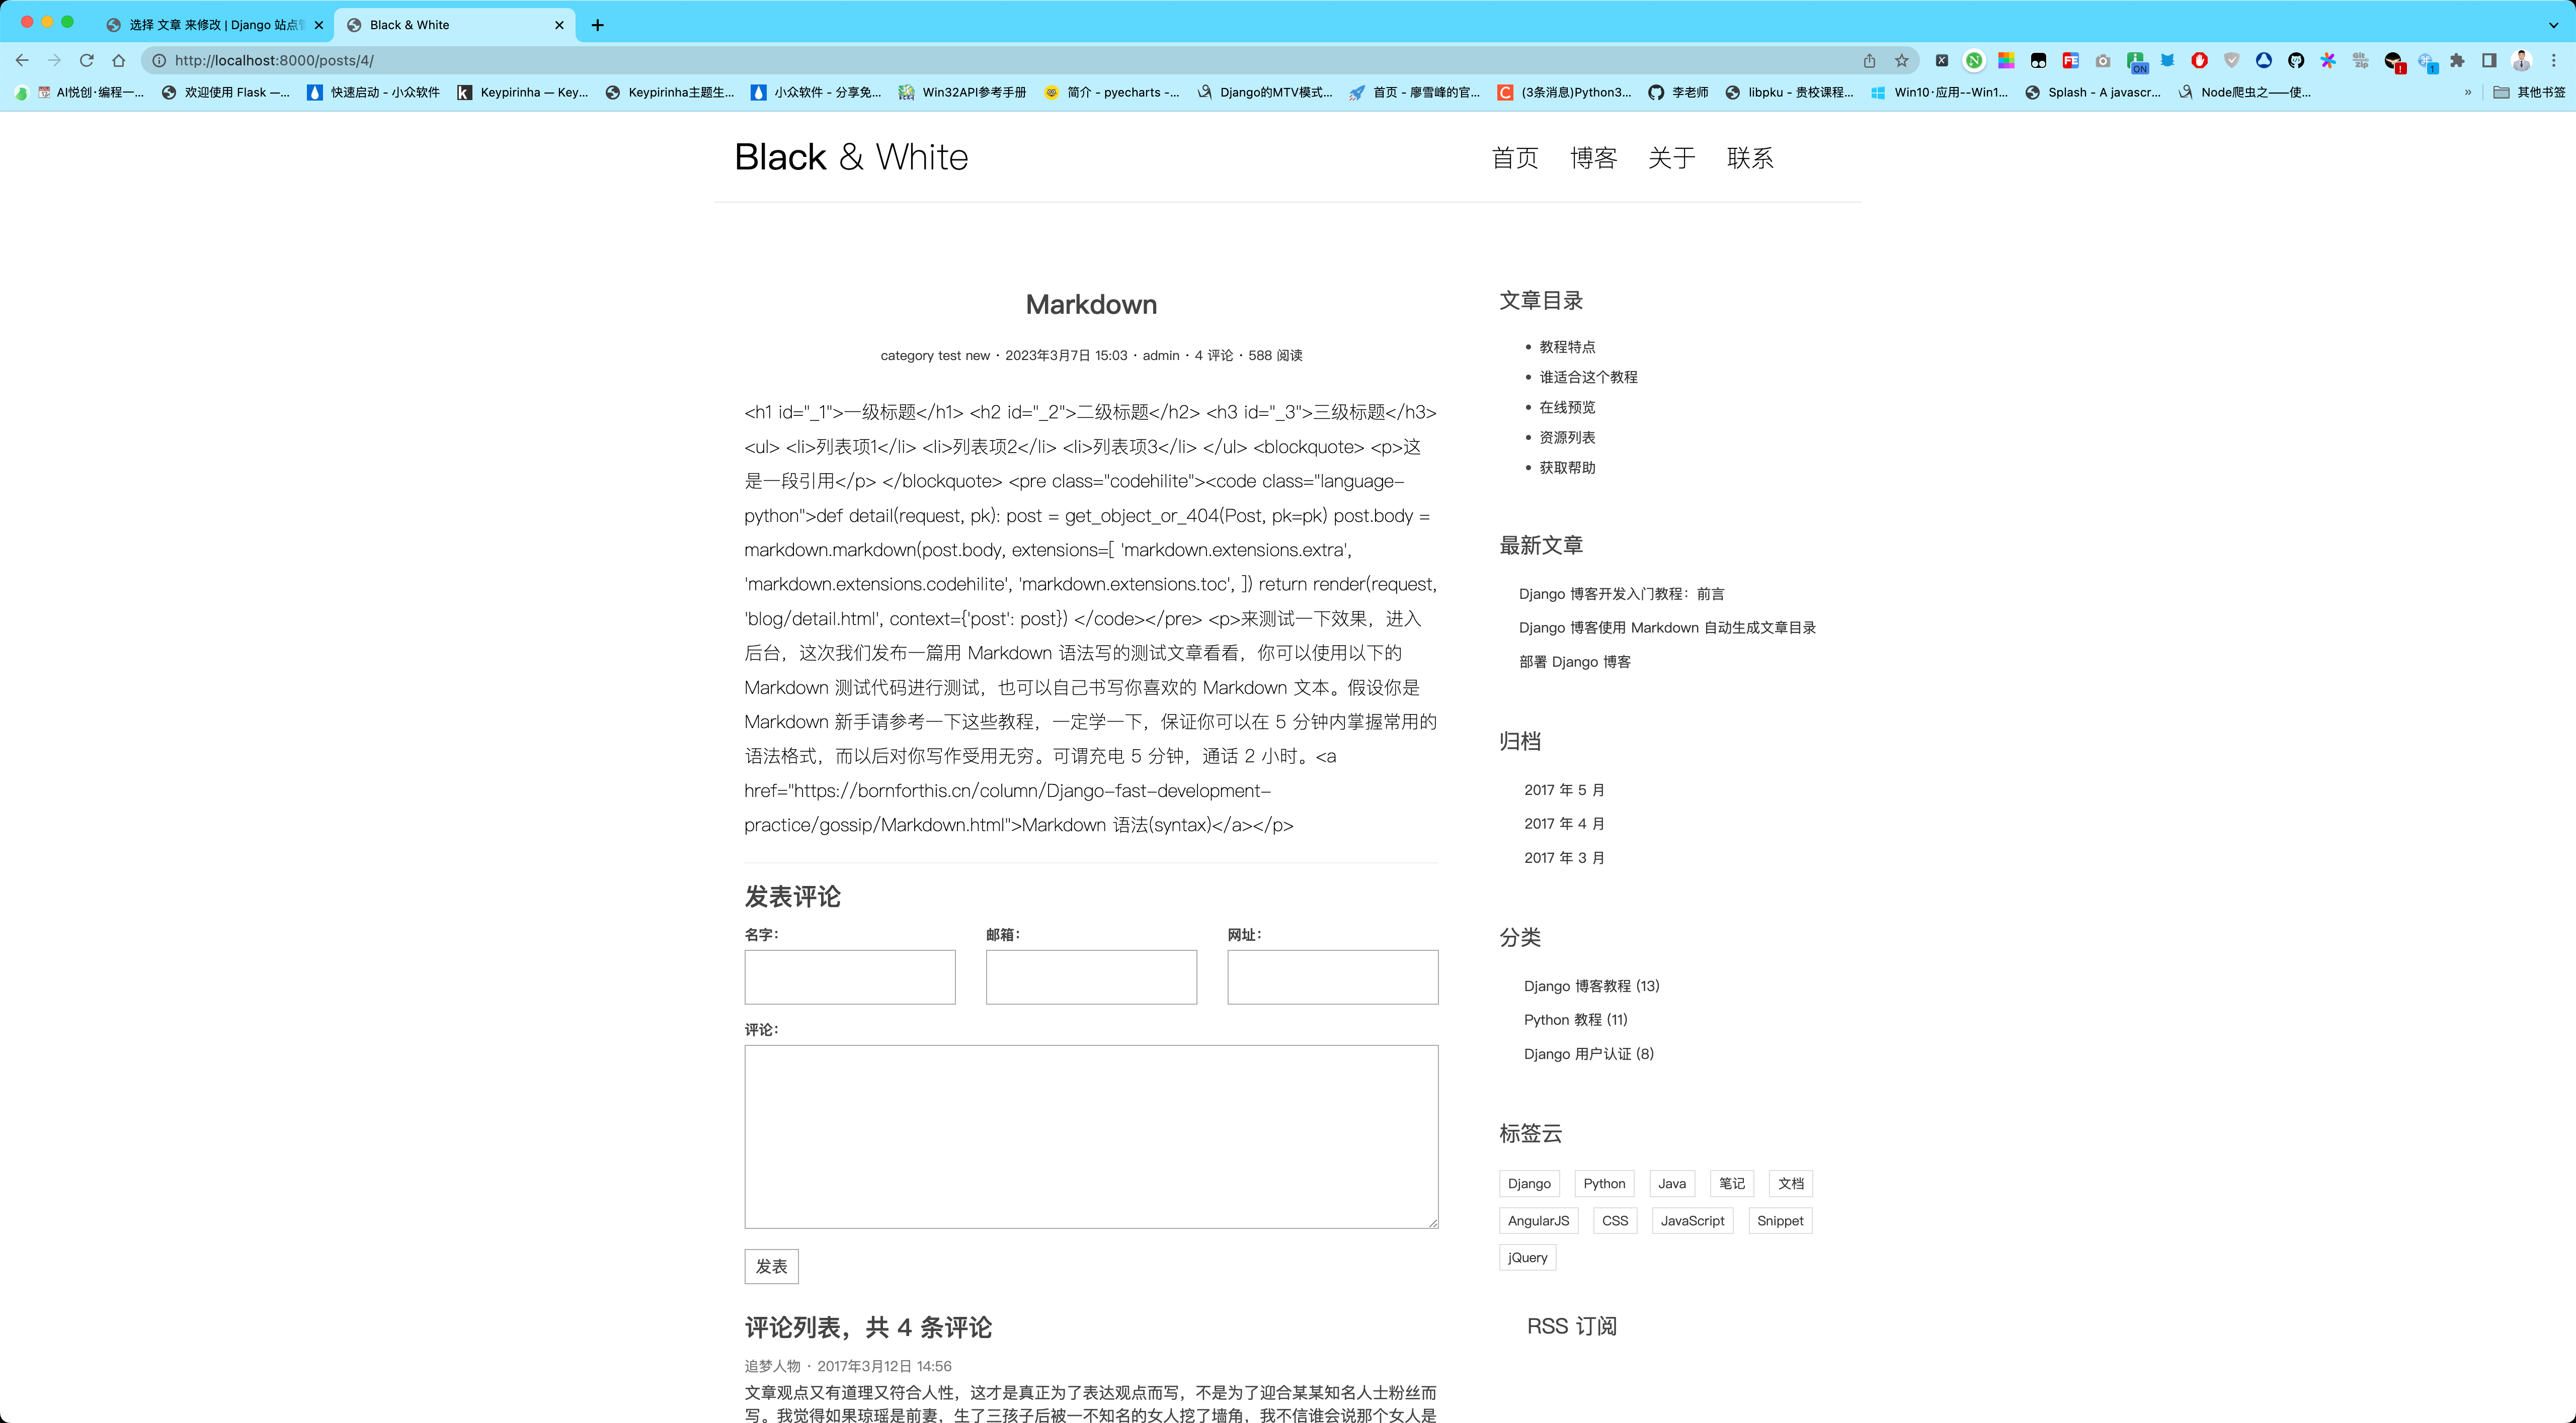Screen dimensions: 2576x1423
Task: Focus the 网址 URL input field
Action: tap(1332, 977)
